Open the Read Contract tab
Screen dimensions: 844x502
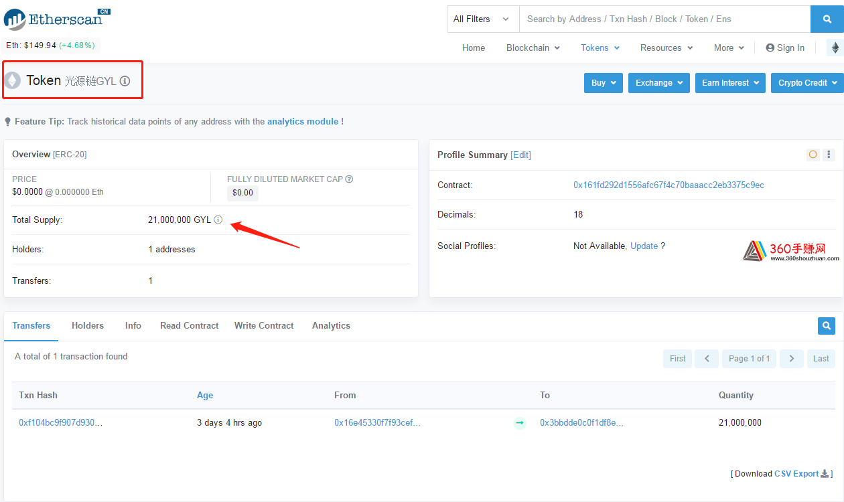pyautogui.click(x=190, y=326)
